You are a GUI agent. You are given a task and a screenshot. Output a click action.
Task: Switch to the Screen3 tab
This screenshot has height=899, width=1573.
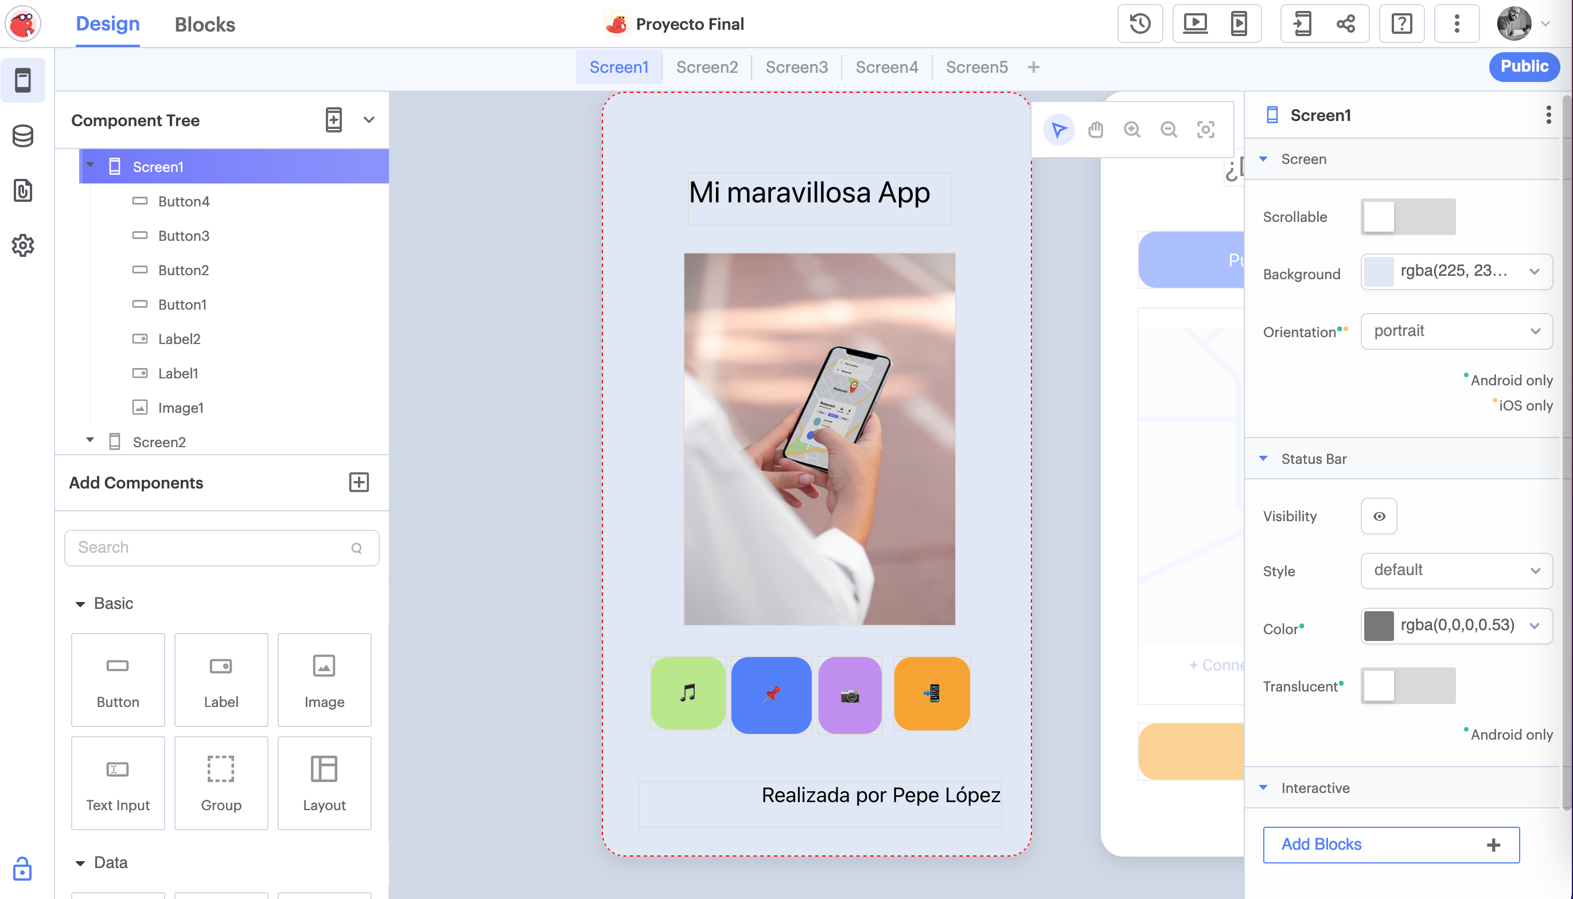796,67
